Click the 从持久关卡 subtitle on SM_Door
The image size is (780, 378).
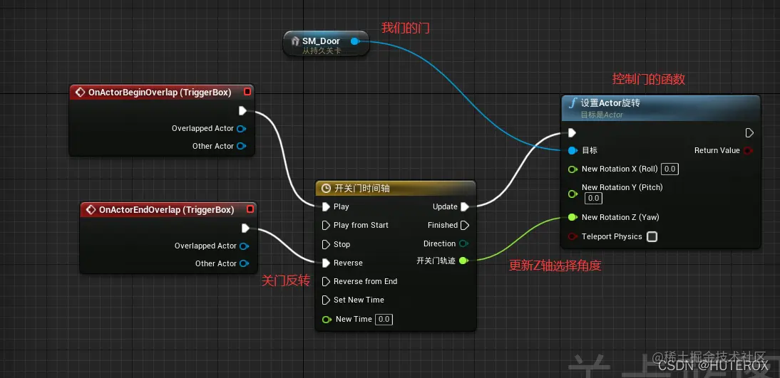[x=322, y=50]
